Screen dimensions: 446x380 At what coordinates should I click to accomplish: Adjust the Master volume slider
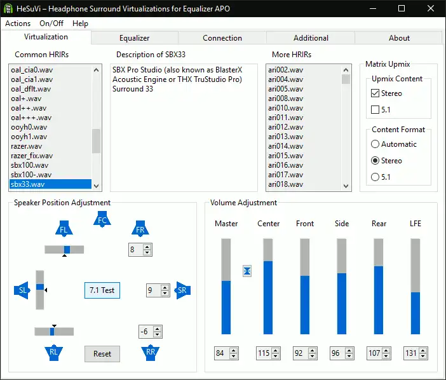pos(226,286)
